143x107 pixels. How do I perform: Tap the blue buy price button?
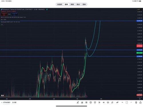(x=15, y=14)
